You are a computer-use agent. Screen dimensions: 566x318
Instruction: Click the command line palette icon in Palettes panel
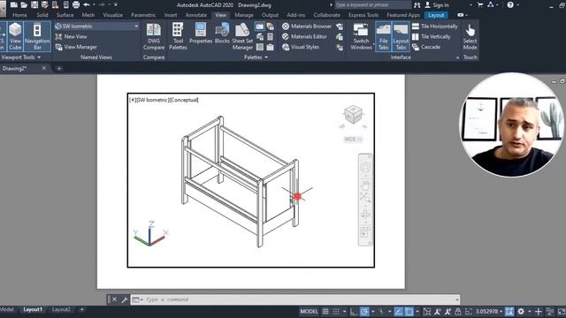(x=259, y=26)
